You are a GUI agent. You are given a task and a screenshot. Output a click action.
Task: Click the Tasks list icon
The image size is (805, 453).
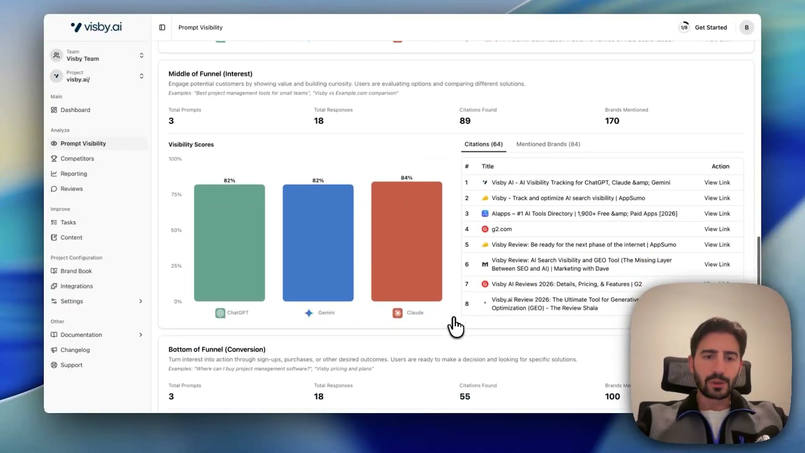[x=54, y=222]
